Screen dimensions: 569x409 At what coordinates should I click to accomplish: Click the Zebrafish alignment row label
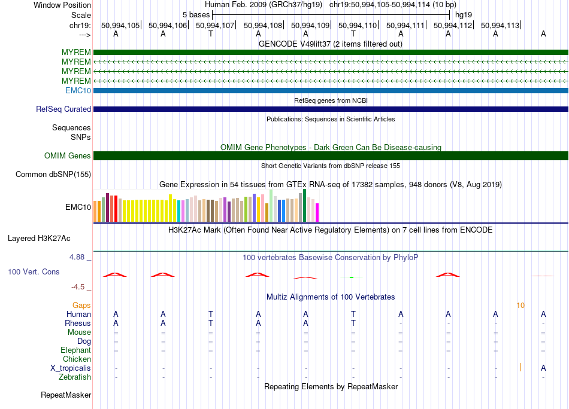point(75,377)
